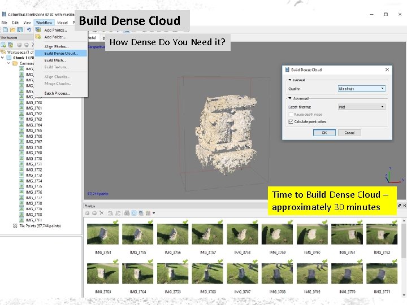Viewport: 407px width, 305px height.
Task: Click the Change view columns icon in Photos pane
Action: 148,213
